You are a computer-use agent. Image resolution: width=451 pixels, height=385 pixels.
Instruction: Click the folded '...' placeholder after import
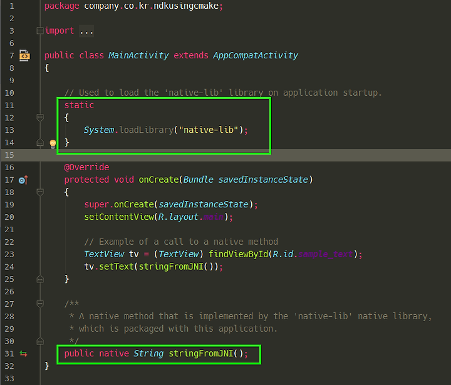(86, 31)
